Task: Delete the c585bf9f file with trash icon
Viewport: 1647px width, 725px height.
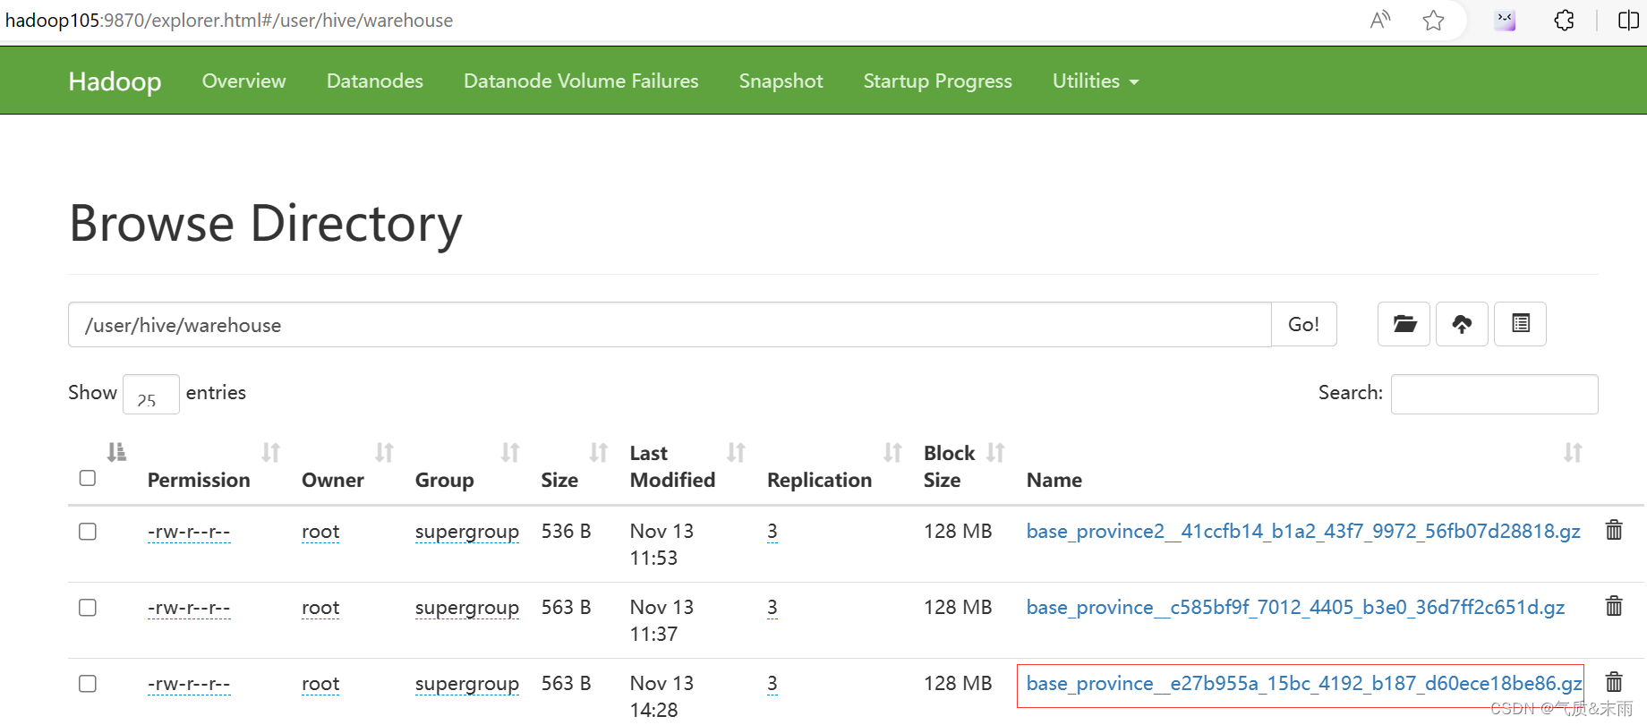Action: pyautogui.click(x=1614, y=606)
